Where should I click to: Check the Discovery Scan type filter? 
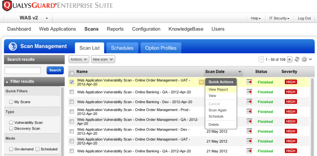click(11, 129)
